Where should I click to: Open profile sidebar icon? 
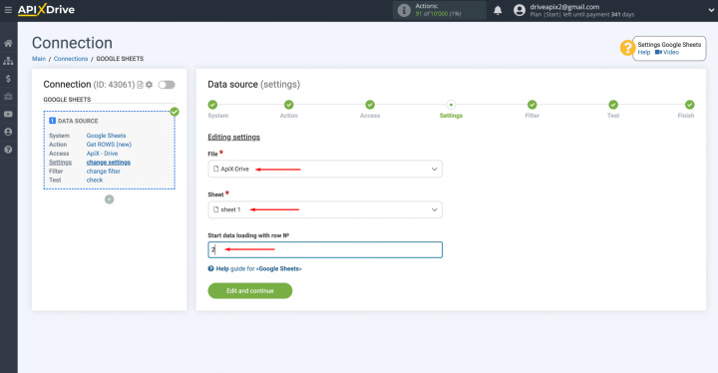[8, 132]
